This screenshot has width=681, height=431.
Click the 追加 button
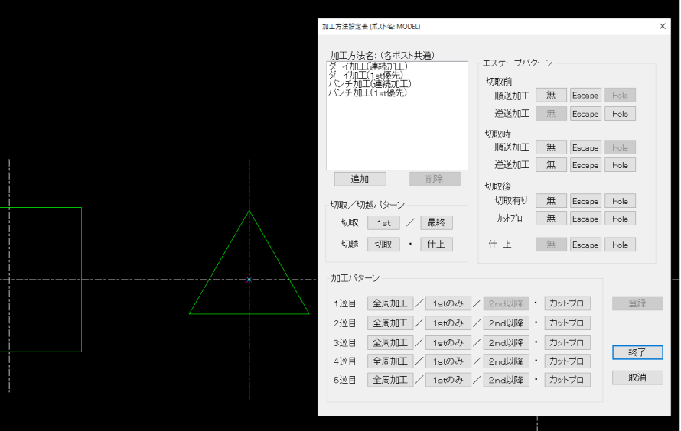tap(360, 179)
